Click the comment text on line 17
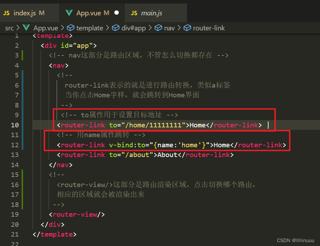The image size is (320, 246). point(101,194)
